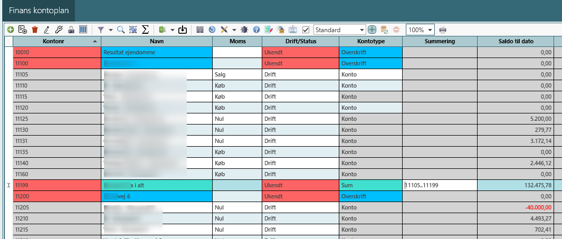Open the 100% zoom dropdown
562x239 pixels.
click(431, 30)
